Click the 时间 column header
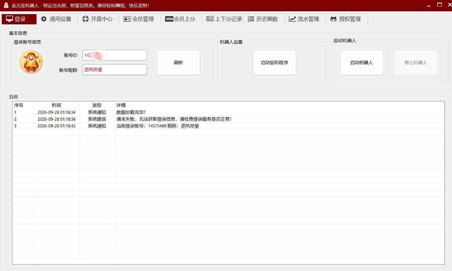 tap(56, 105)
